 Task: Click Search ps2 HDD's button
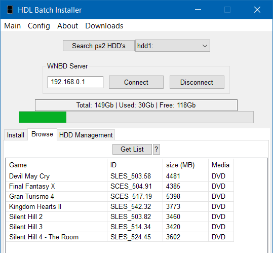tap(99, 46)
